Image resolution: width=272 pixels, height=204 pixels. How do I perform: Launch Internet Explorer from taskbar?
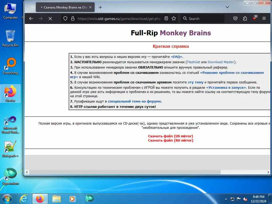point(24,199)
